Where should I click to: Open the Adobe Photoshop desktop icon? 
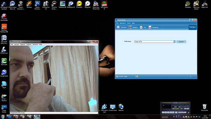pyautogui.click(x=37, y=5)
